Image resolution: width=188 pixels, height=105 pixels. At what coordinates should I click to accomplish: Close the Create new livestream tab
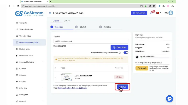(x=47, y=2)
